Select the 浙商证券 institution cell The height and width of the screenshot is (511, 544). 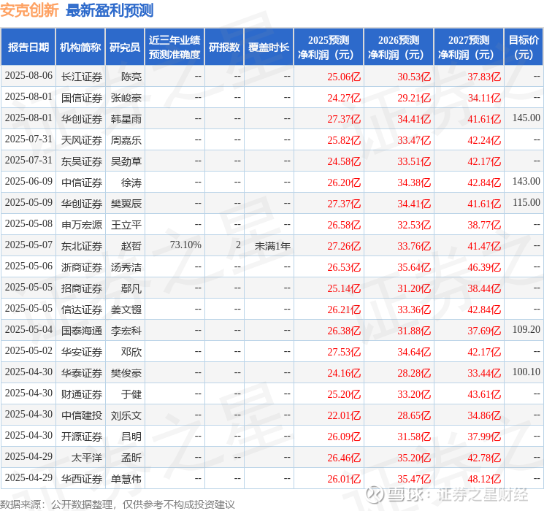pos(82,267)
